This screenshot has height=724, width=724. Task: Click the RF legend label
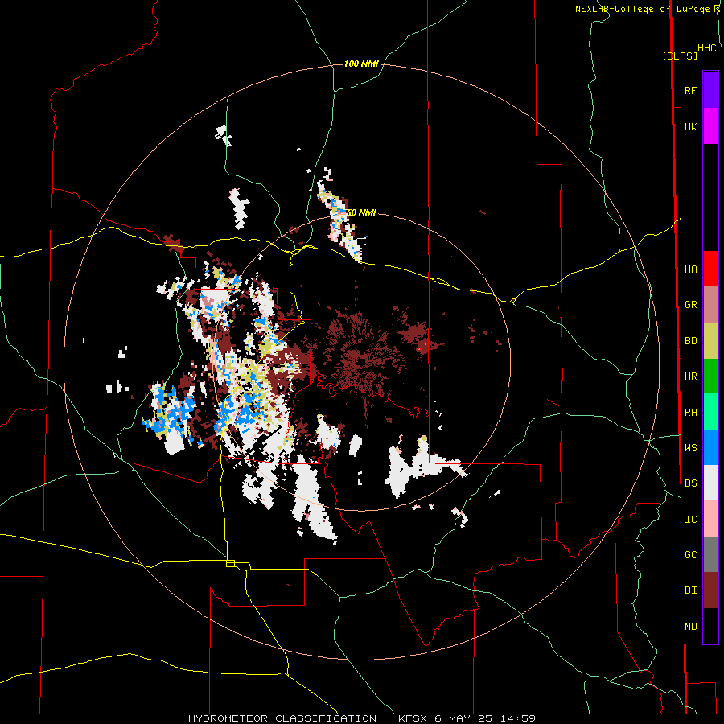[x=690, y=90]
